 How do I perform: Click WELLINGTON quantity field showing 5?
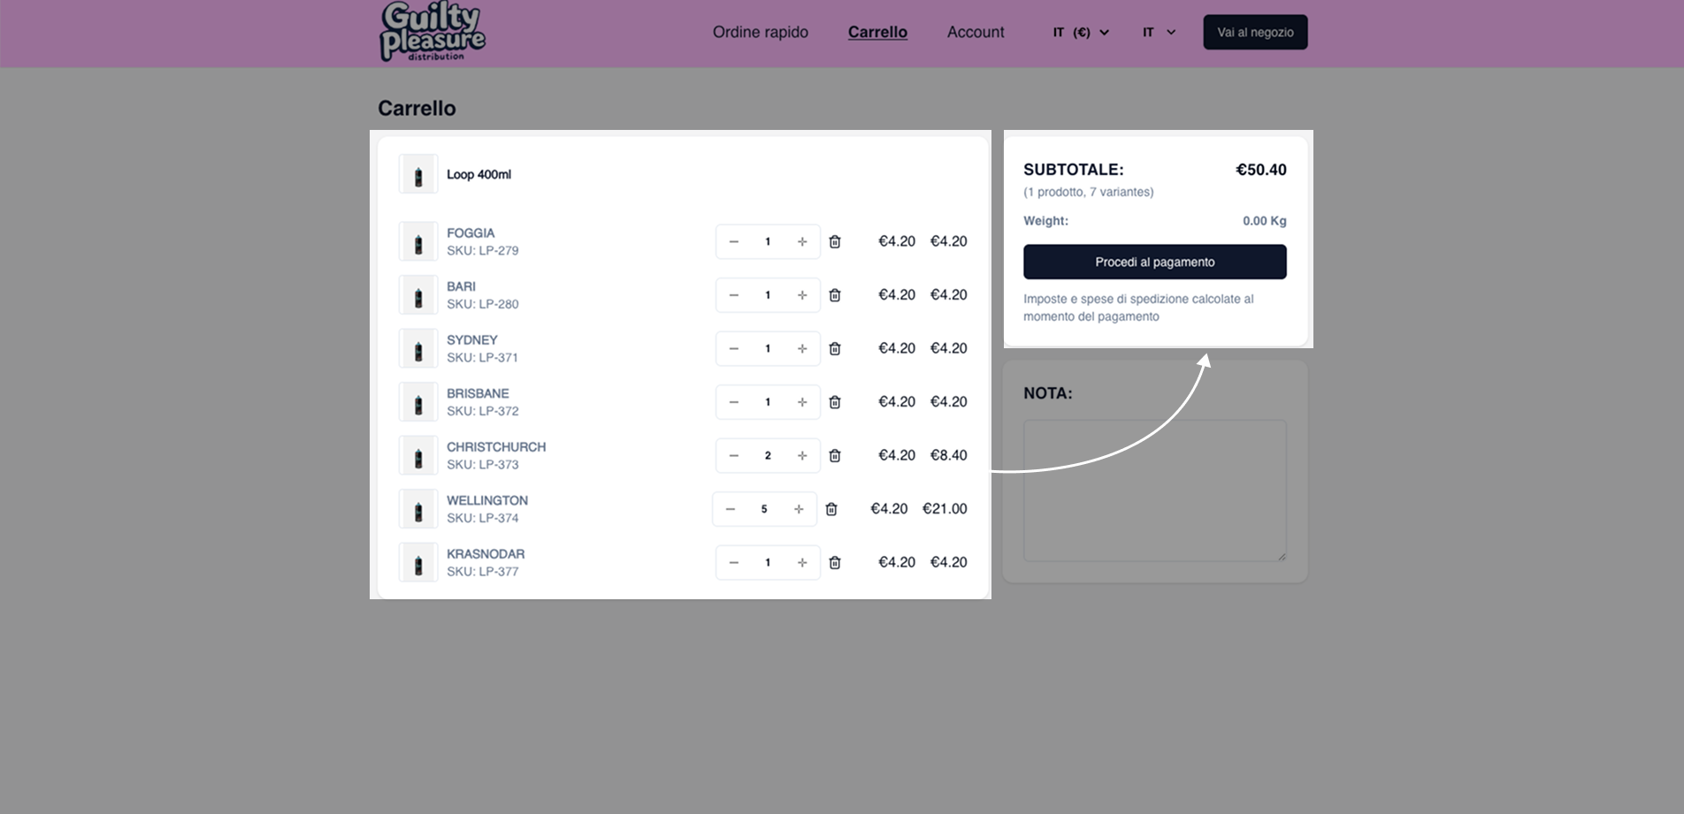(x=764, y=509)
